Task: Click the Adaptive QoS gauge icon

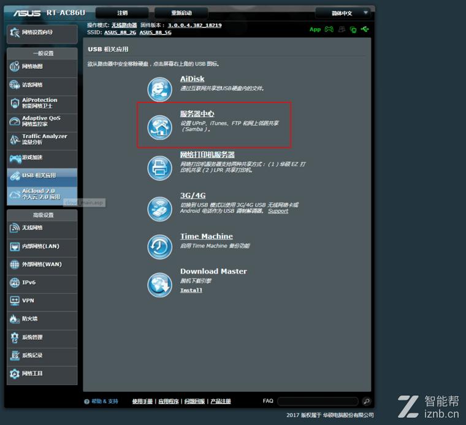Action: [x=14, y=121]
